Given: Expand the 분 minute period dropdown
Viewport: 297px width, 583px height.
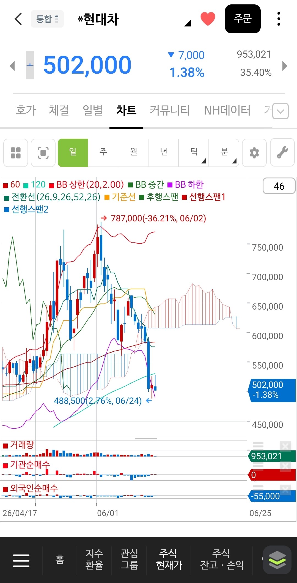Looking at the screenshot, I should click(224, 153).
